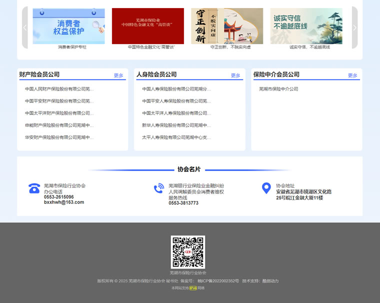
Task: Click the map pin address icon
Action: (x=266, y=188)
